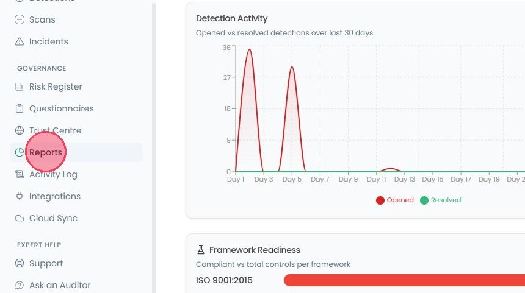Click the Ask an Auditor chat icon

coord(20,285)
